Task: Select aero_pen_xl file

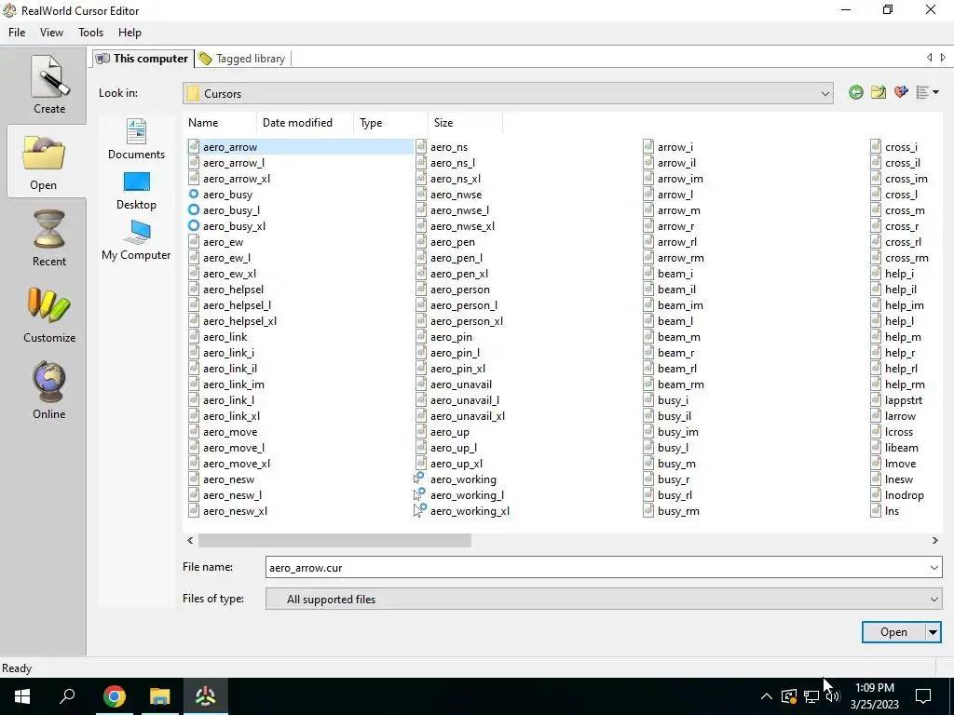Action: point(452,274)
